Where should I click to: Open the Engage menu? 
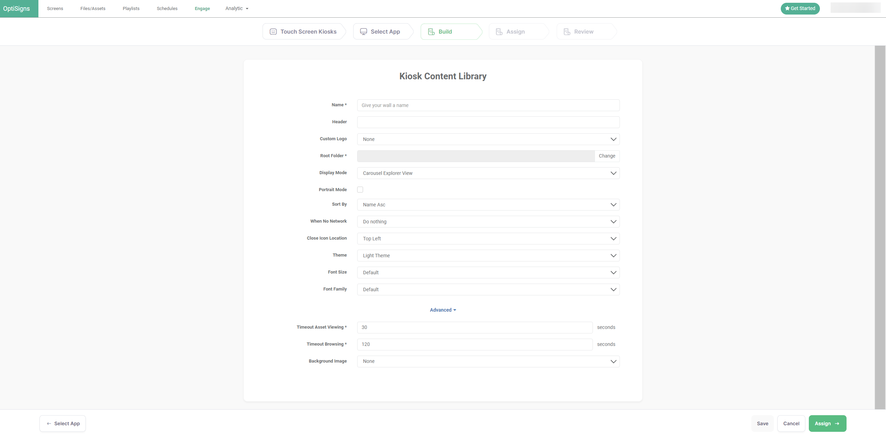pos(202,8)
